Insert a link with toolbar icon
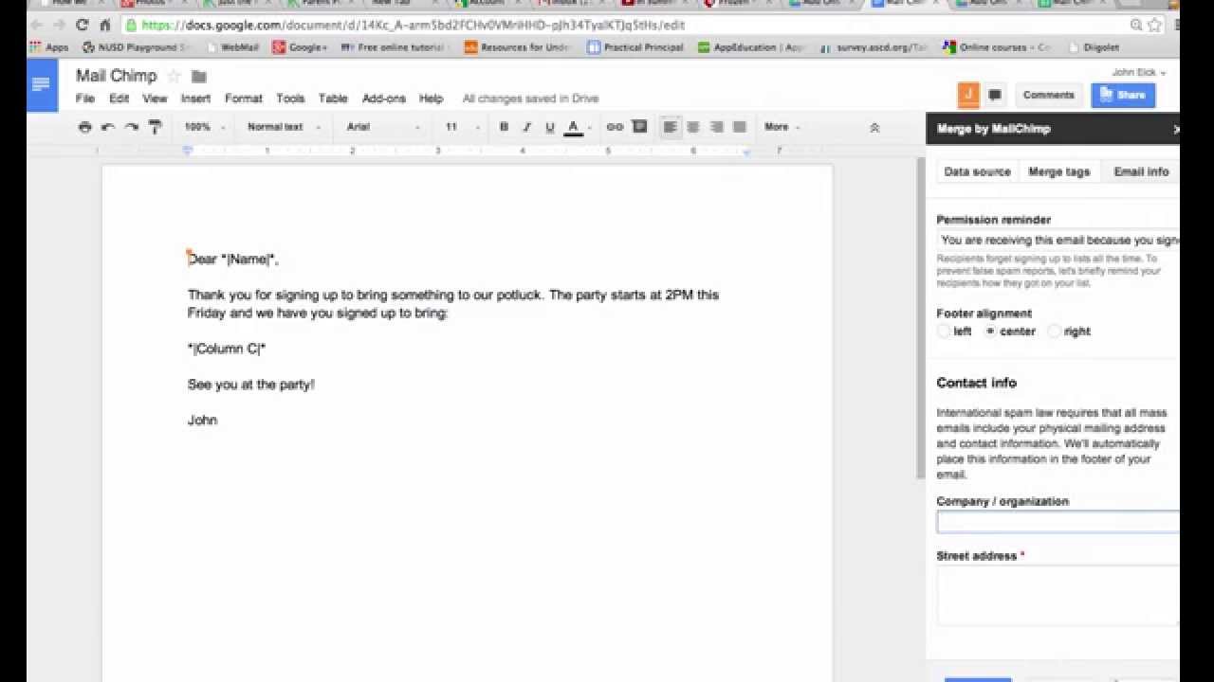Viewport: 1214px width, 682px height. pyautogui.click(x=615, y=127)
